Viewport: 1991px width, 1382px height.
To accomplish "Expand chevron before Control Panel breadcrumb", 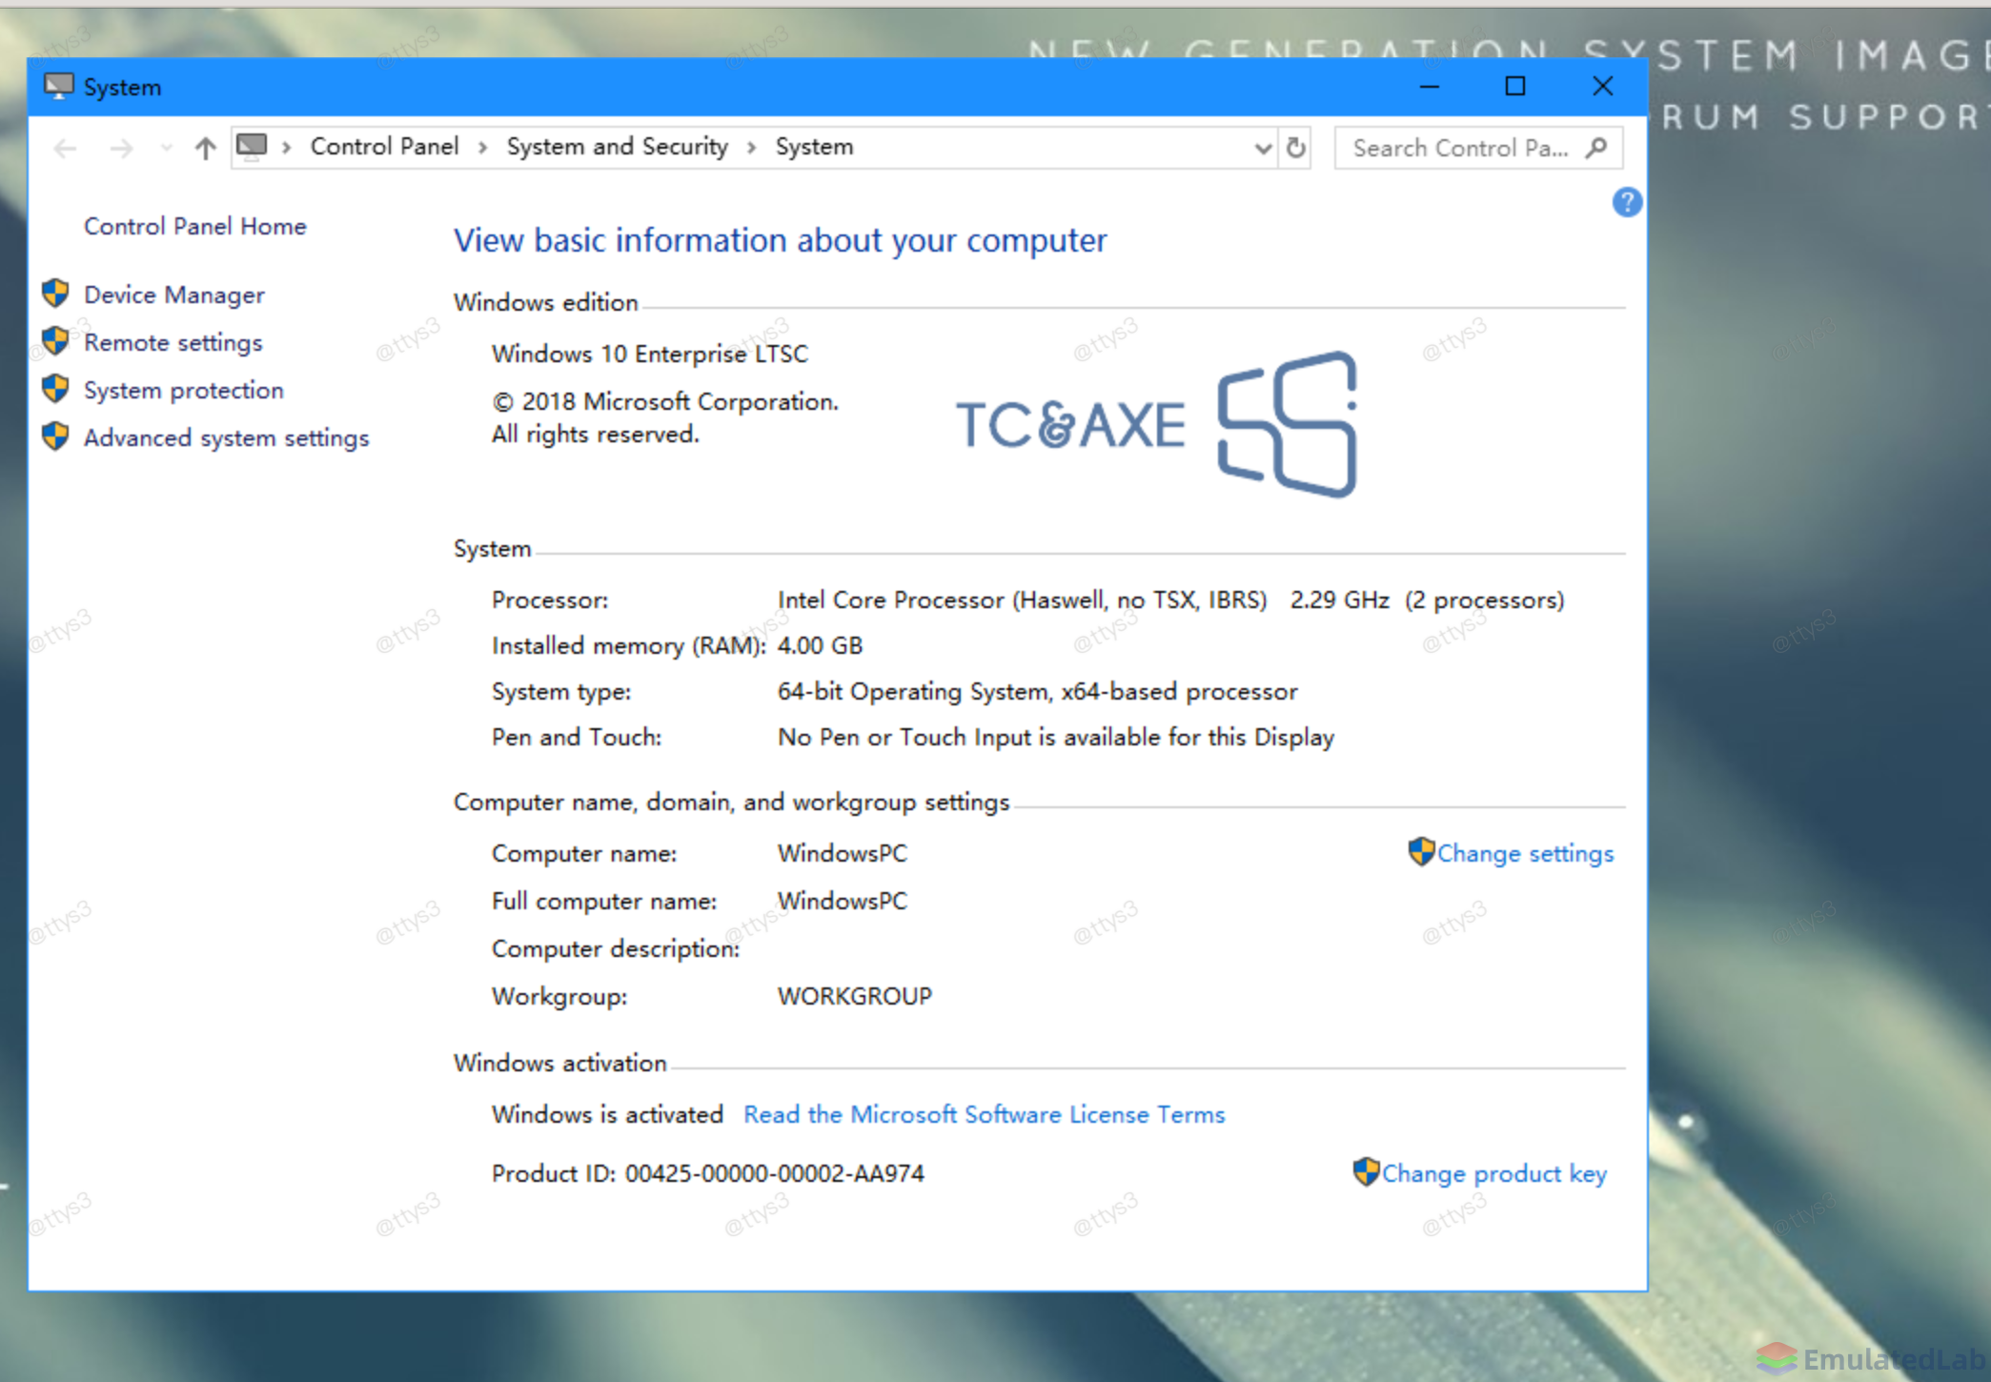I will coord(286,147).
